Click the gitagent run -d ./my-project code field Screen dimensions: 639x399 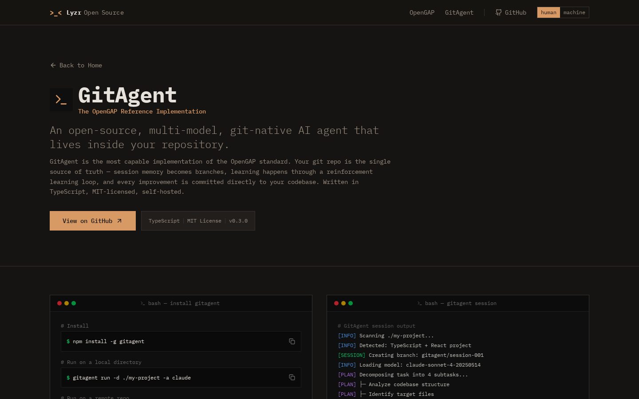pos(181,378)
